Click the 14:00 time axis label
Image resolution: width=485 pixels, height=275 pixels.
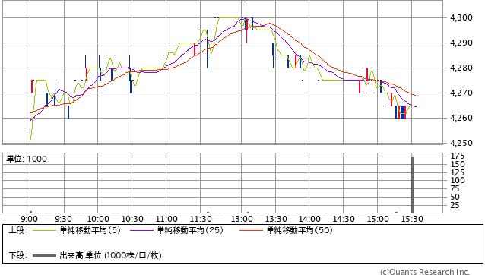(x=309, y=219)
